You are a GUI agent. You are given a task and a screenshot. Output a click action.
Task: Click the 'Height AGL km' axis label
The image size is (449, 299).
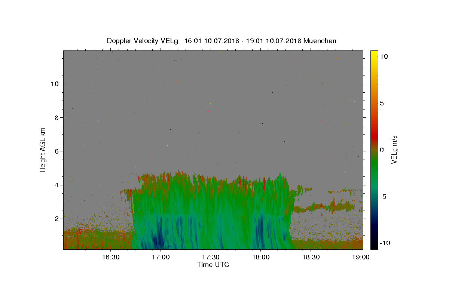pos(43,149)
